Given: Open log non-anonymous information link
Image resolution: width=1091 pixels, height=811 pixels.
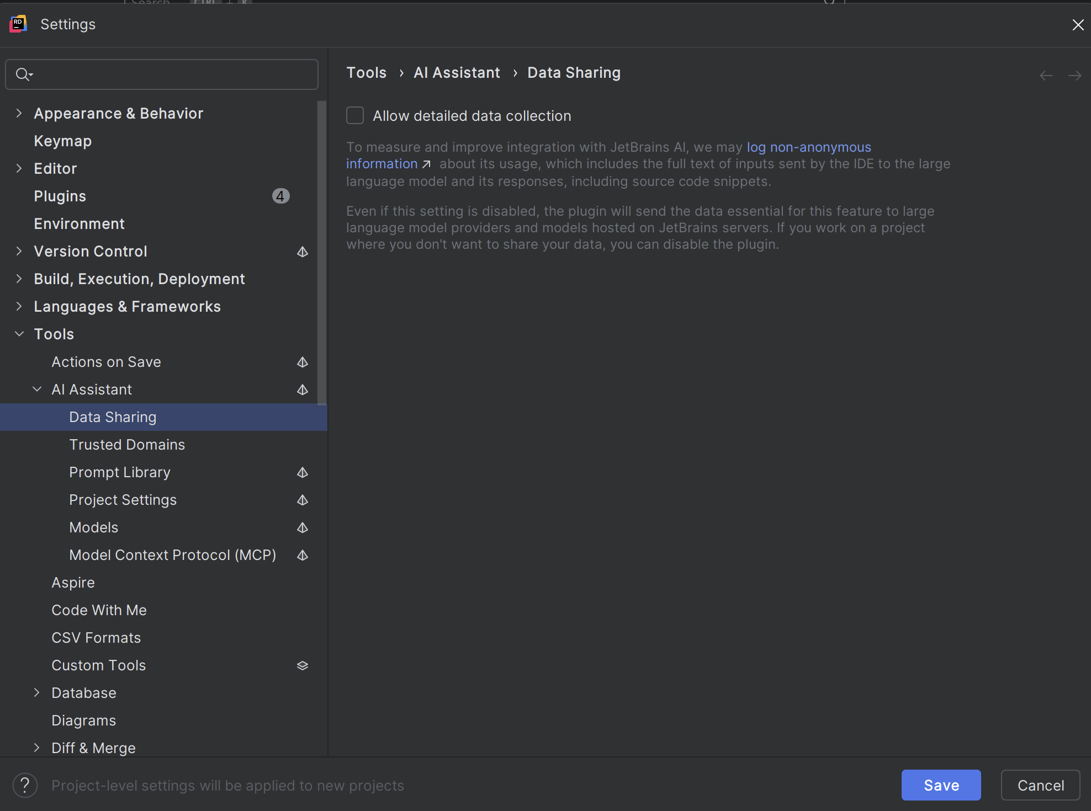Looking at the screenshot, I should click(808, 147).
